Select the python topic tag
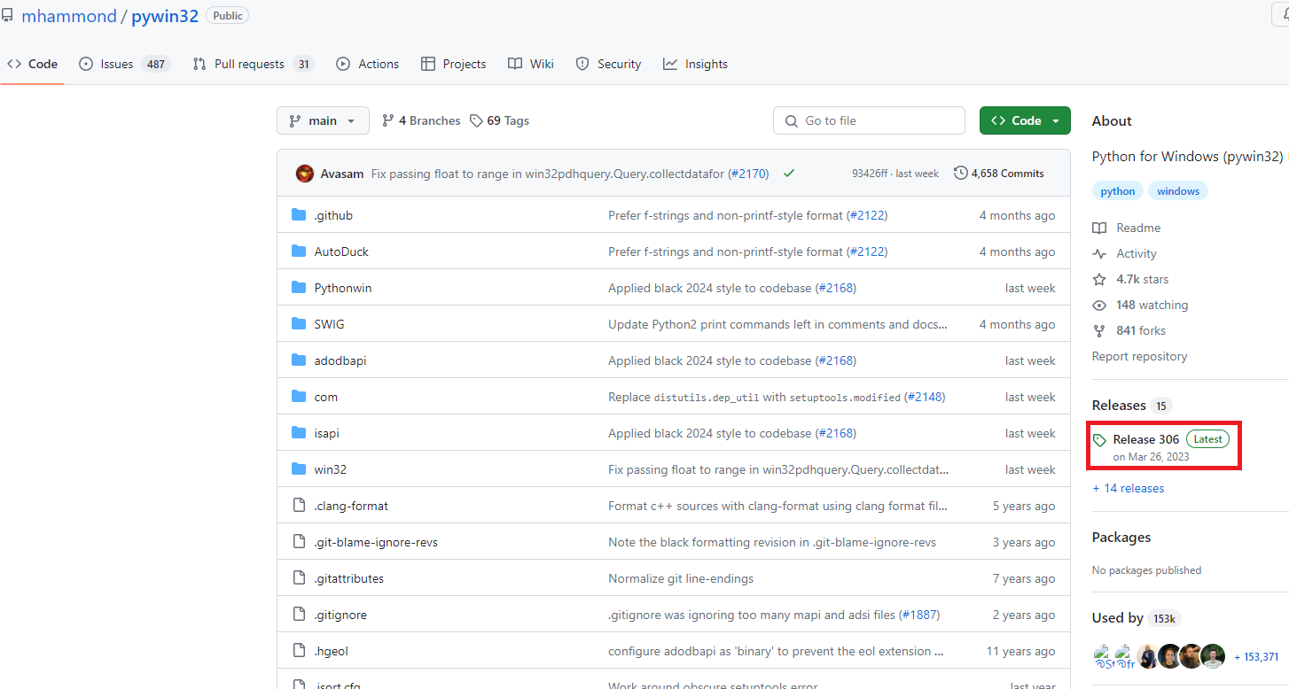Image resolution: width=1289 pixels, height=689 pixels. (1118, 191)
